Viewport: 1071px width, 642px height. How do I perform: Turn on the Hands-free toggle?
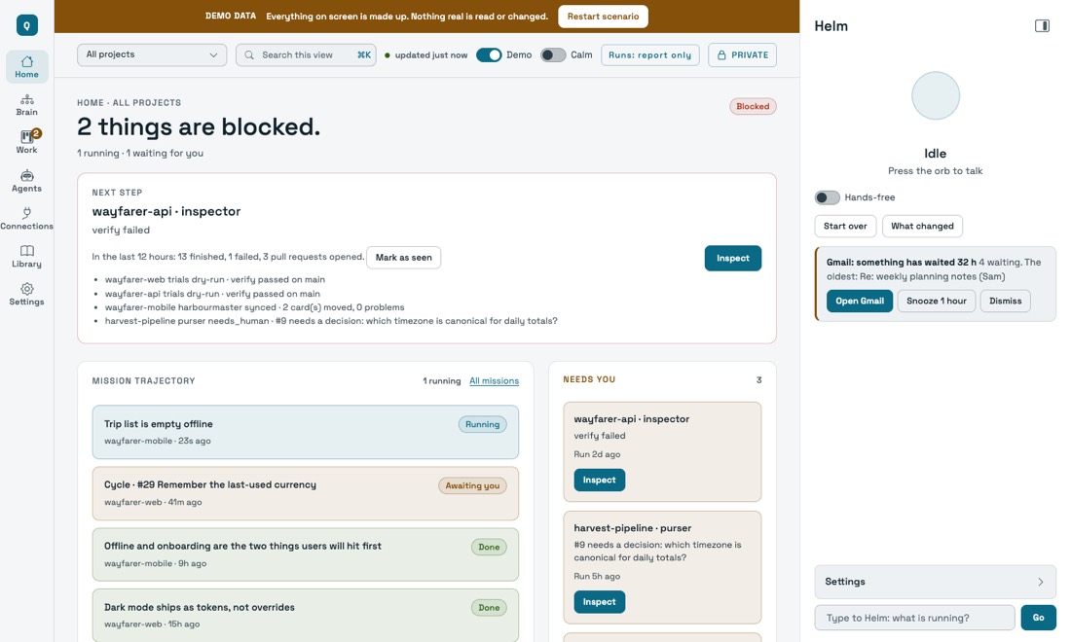click(x=828, y=197)
